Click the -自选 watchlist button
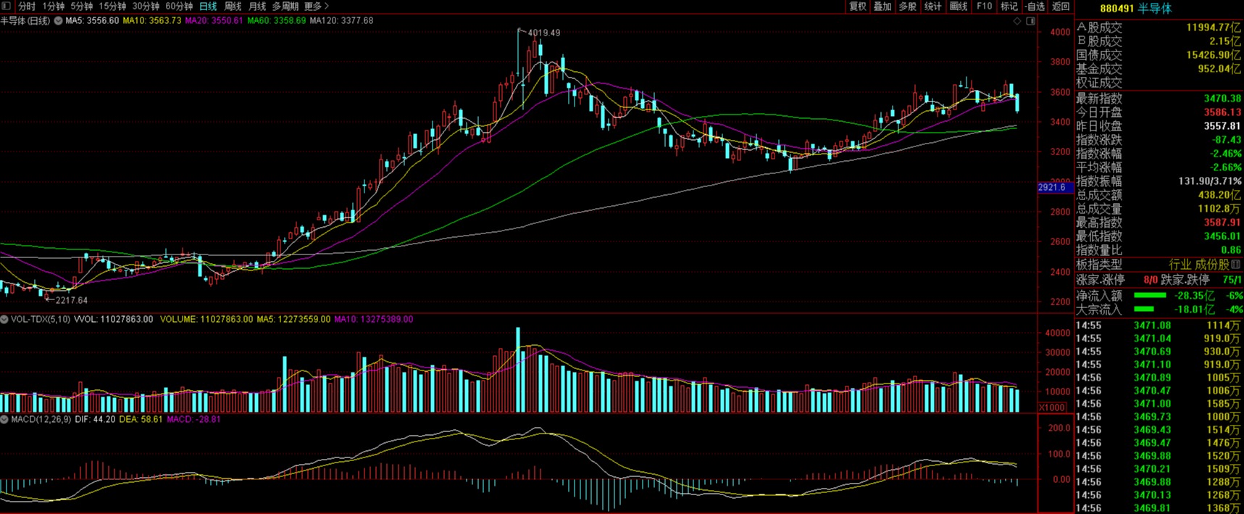Image resolution: width=1244 pixels, height=514 pixels. coord(1035,7)
